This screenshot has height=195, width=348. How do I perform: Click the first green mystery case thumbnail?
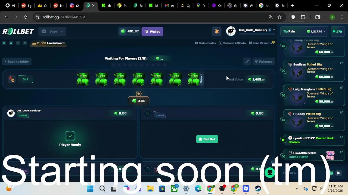pos(83,79)
